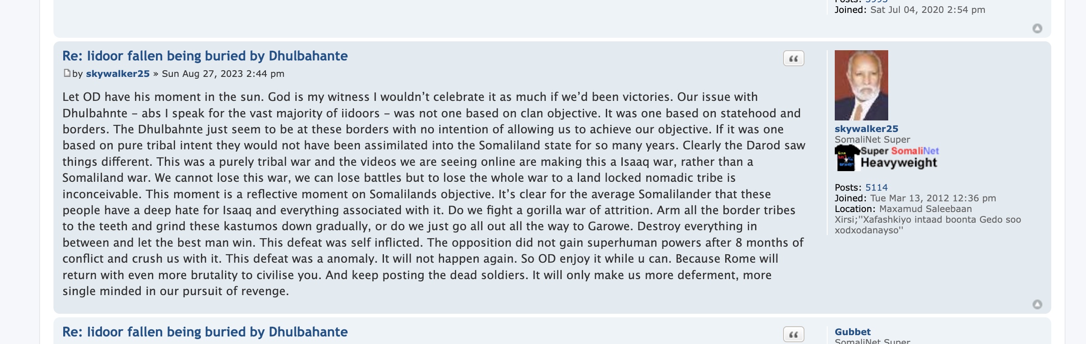Open the skywalker25 profile link under the avatar
Image resolution: width=1086 pixels, height=344 pixels.
click(866, 129)
